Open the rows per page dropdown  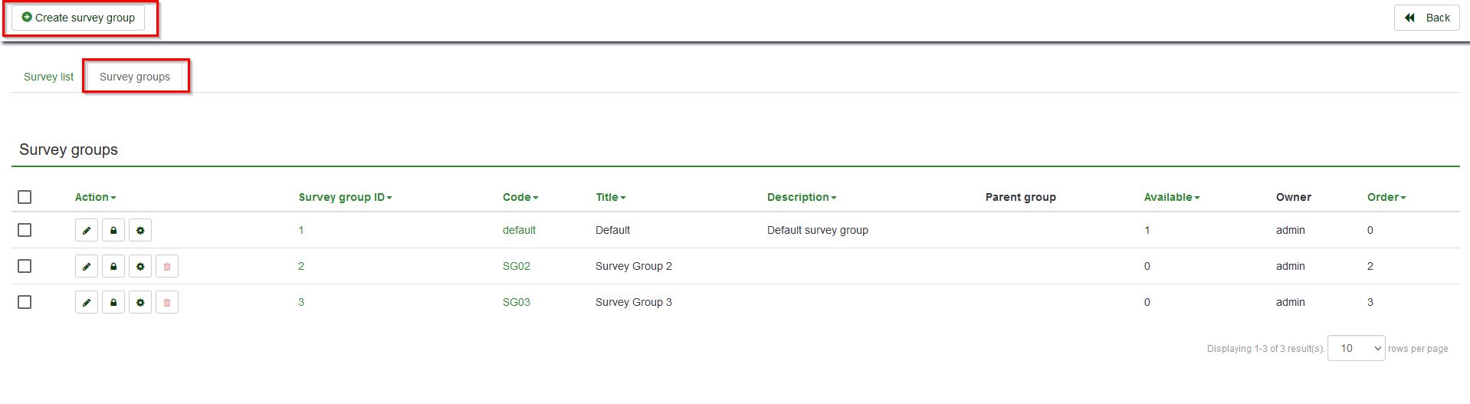(1356, 348)
